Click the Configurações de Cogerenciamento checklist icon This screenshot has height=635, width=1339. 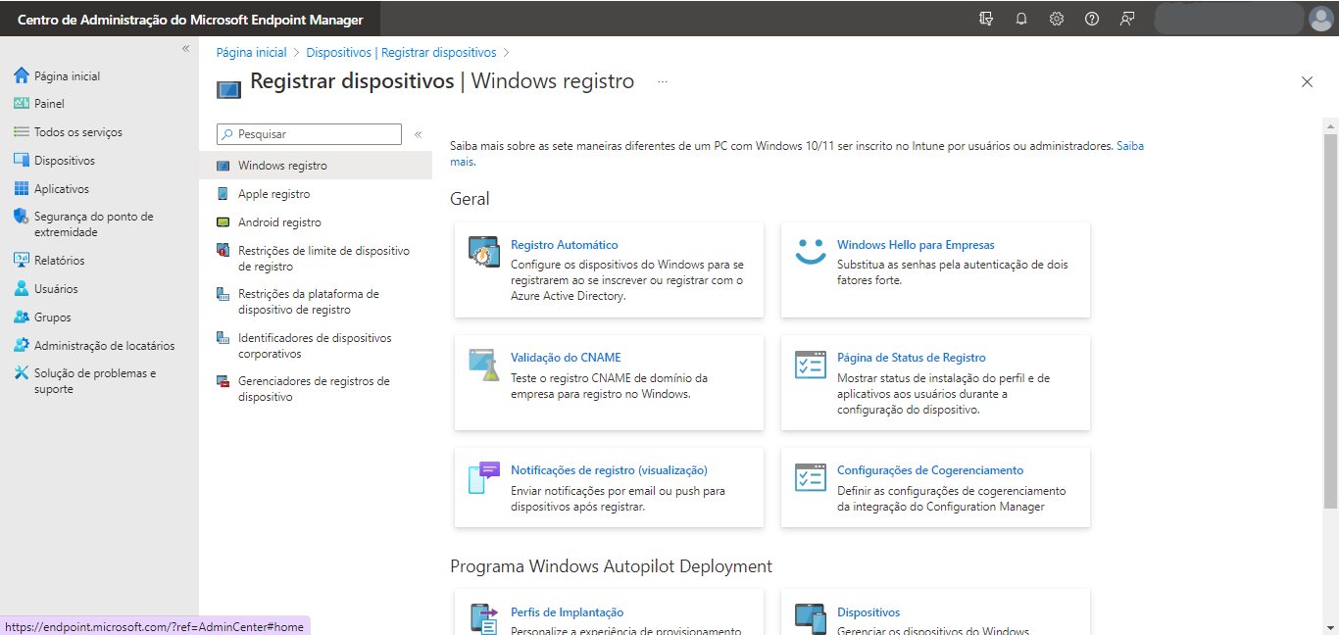tap(811, 477)
